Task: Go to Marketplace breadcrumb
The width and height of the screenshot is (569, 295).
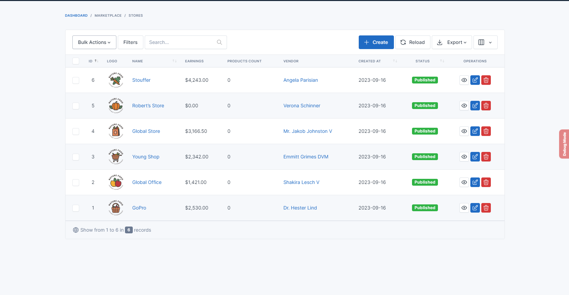Action: coord(108,16)
